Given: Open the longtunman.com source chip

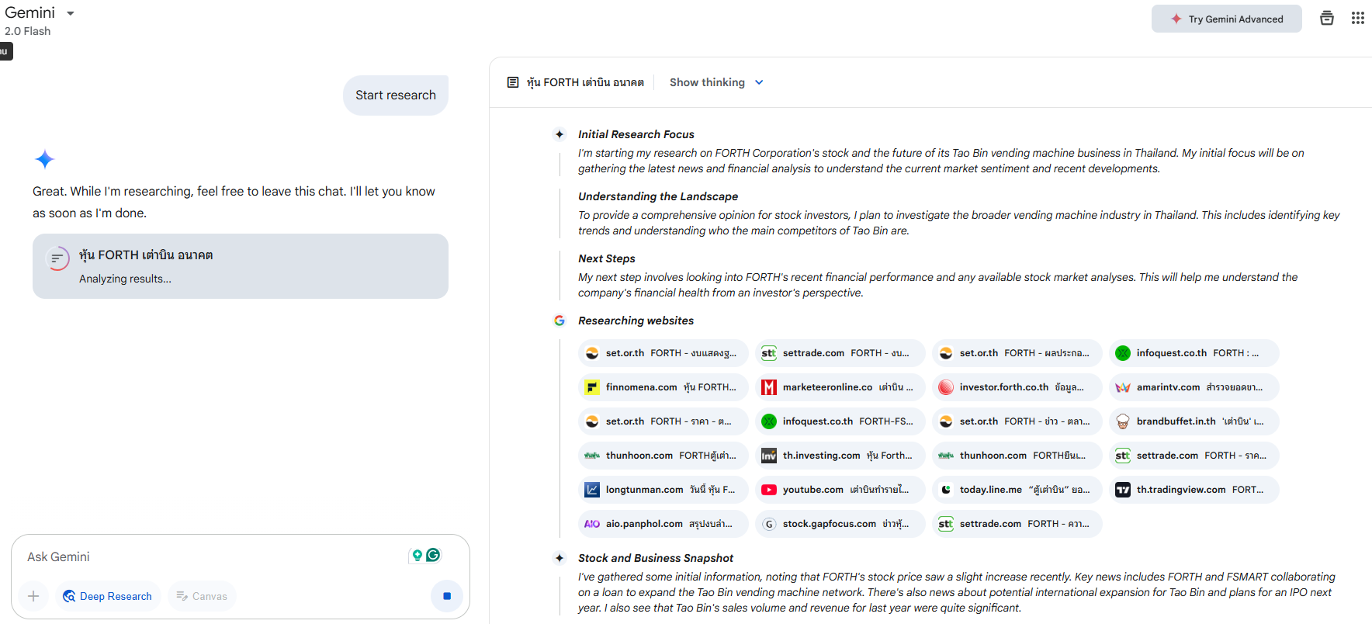Looking at the screenshot, I should click(663, 490).
